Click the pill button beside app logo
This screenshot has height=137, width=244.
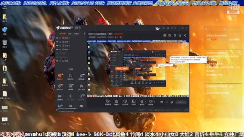tap(77, 28)
